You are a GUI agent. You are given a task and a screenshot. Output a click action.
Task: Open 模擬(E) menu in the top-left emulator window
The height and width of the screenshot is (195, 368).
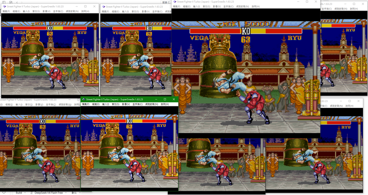coord(17,11)
